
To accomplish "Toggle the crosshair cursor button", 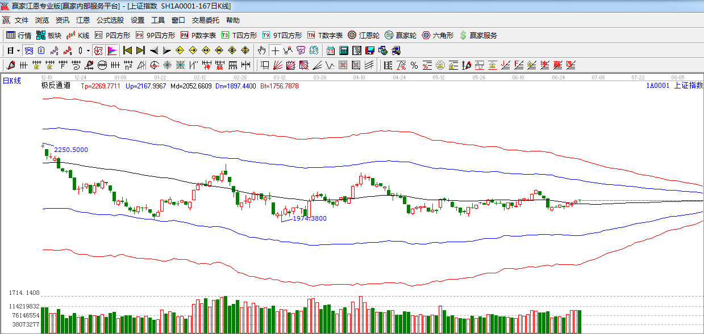I will [275, 50].
